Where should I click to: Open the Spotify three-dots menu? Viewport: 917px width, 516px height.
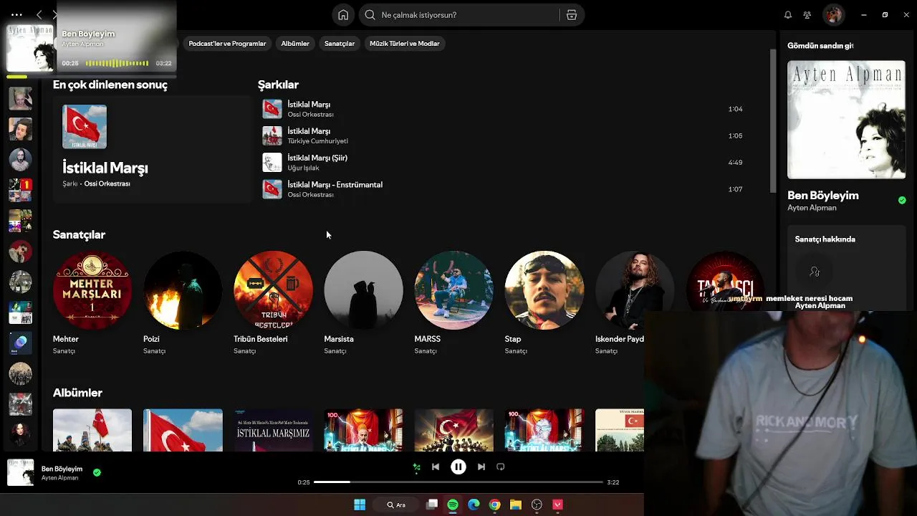[x=16, y=14]
